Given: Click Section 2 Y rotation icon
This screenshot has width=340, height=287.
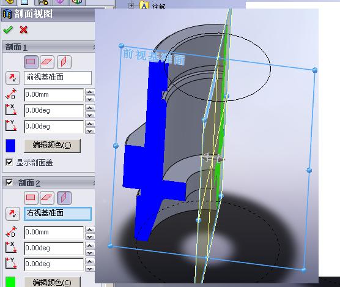Looking at the screenshot, I should (x=11, y=263).
